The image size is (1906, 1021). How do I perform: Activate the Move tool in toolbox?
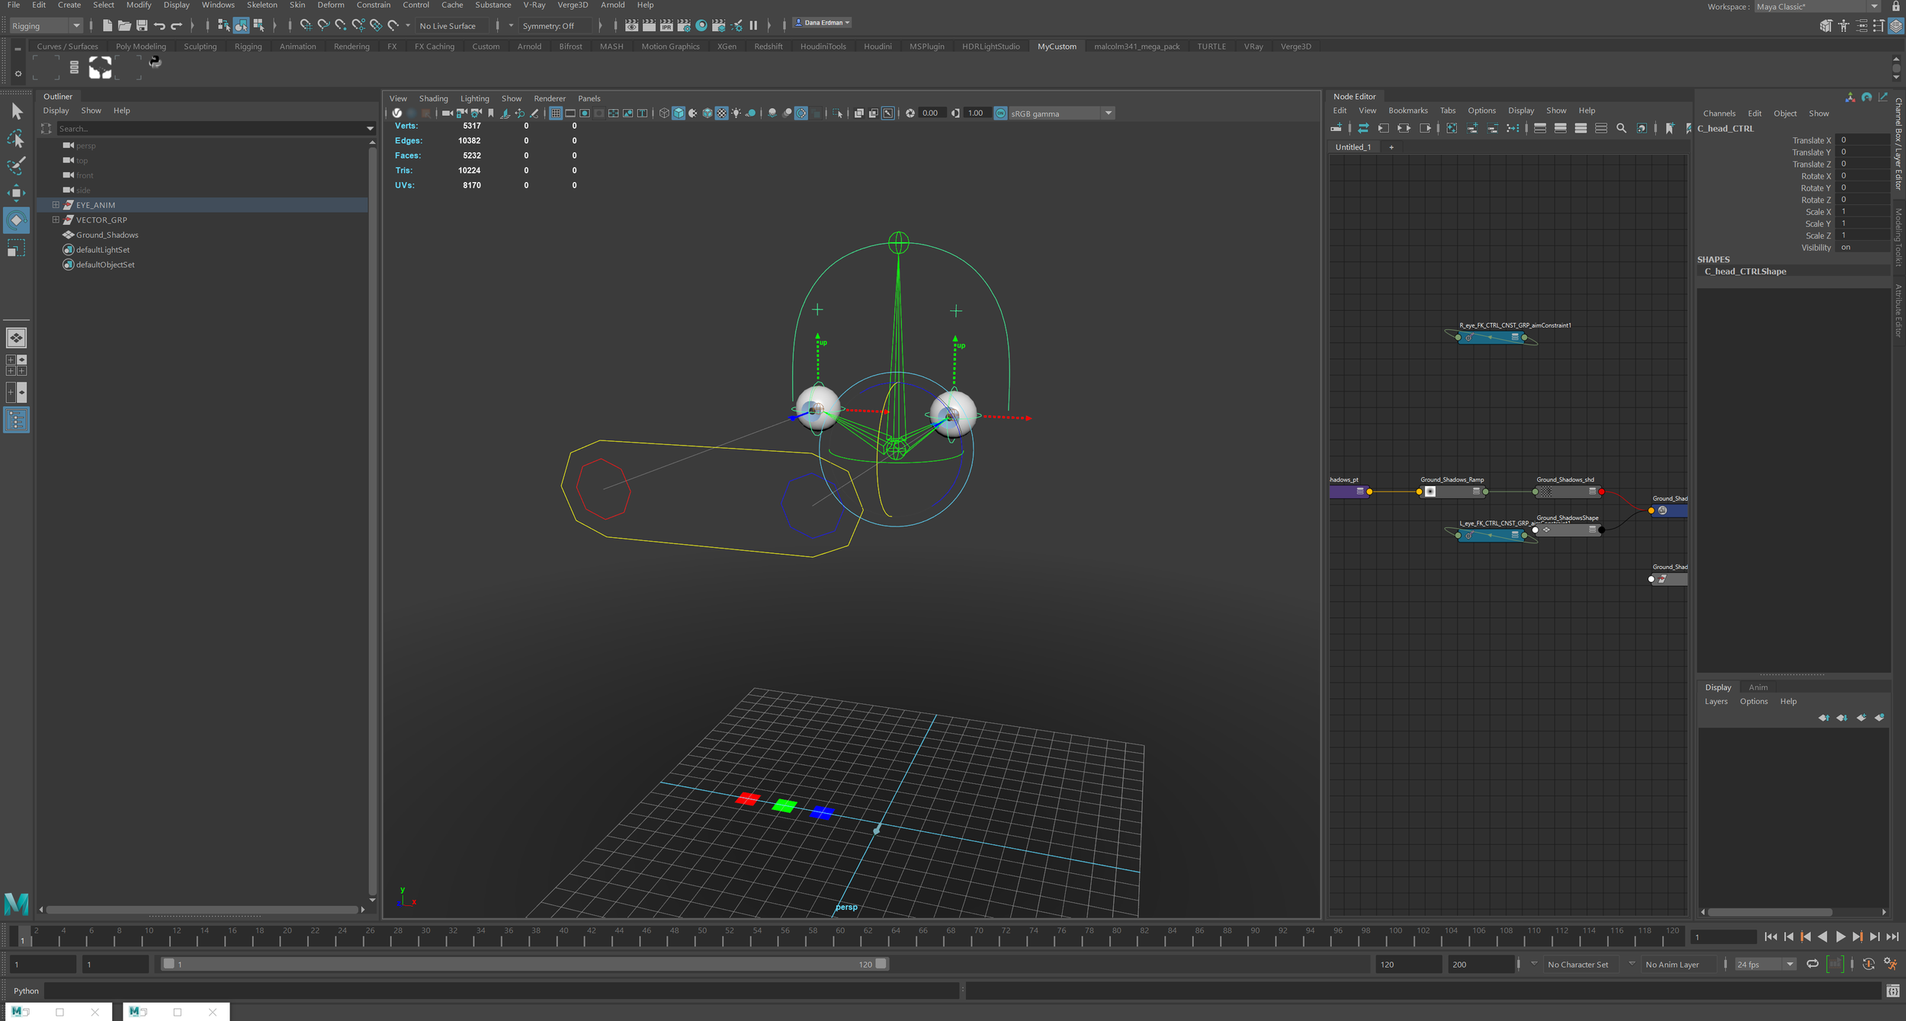point(16,193)
